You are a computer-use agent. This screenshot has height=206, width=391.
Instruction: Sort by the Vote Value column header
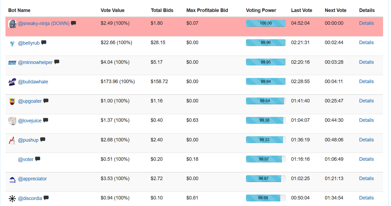pyautogui.click(x=112, y=10)
